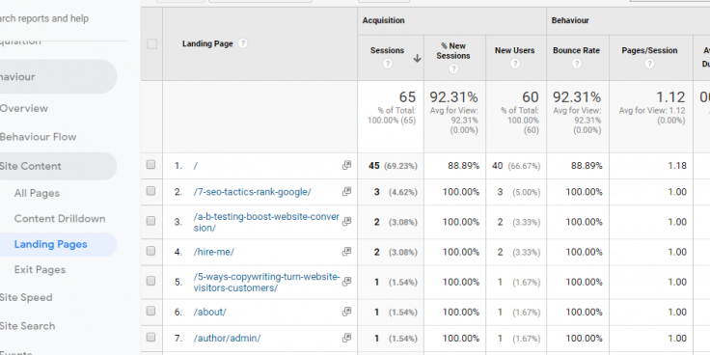Open the homepage row's external link icon
The height and width of the screenshot is (355, 710).
(x=346, y=165)
